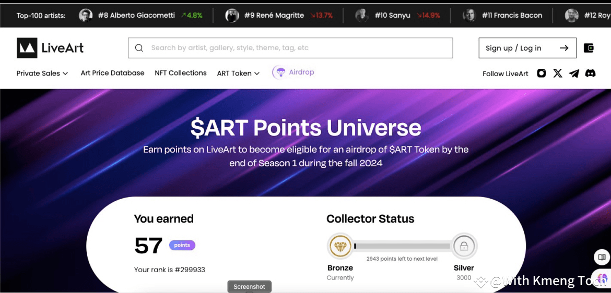
Task: Click Sign up / Log in button
Action: (527, 48)
